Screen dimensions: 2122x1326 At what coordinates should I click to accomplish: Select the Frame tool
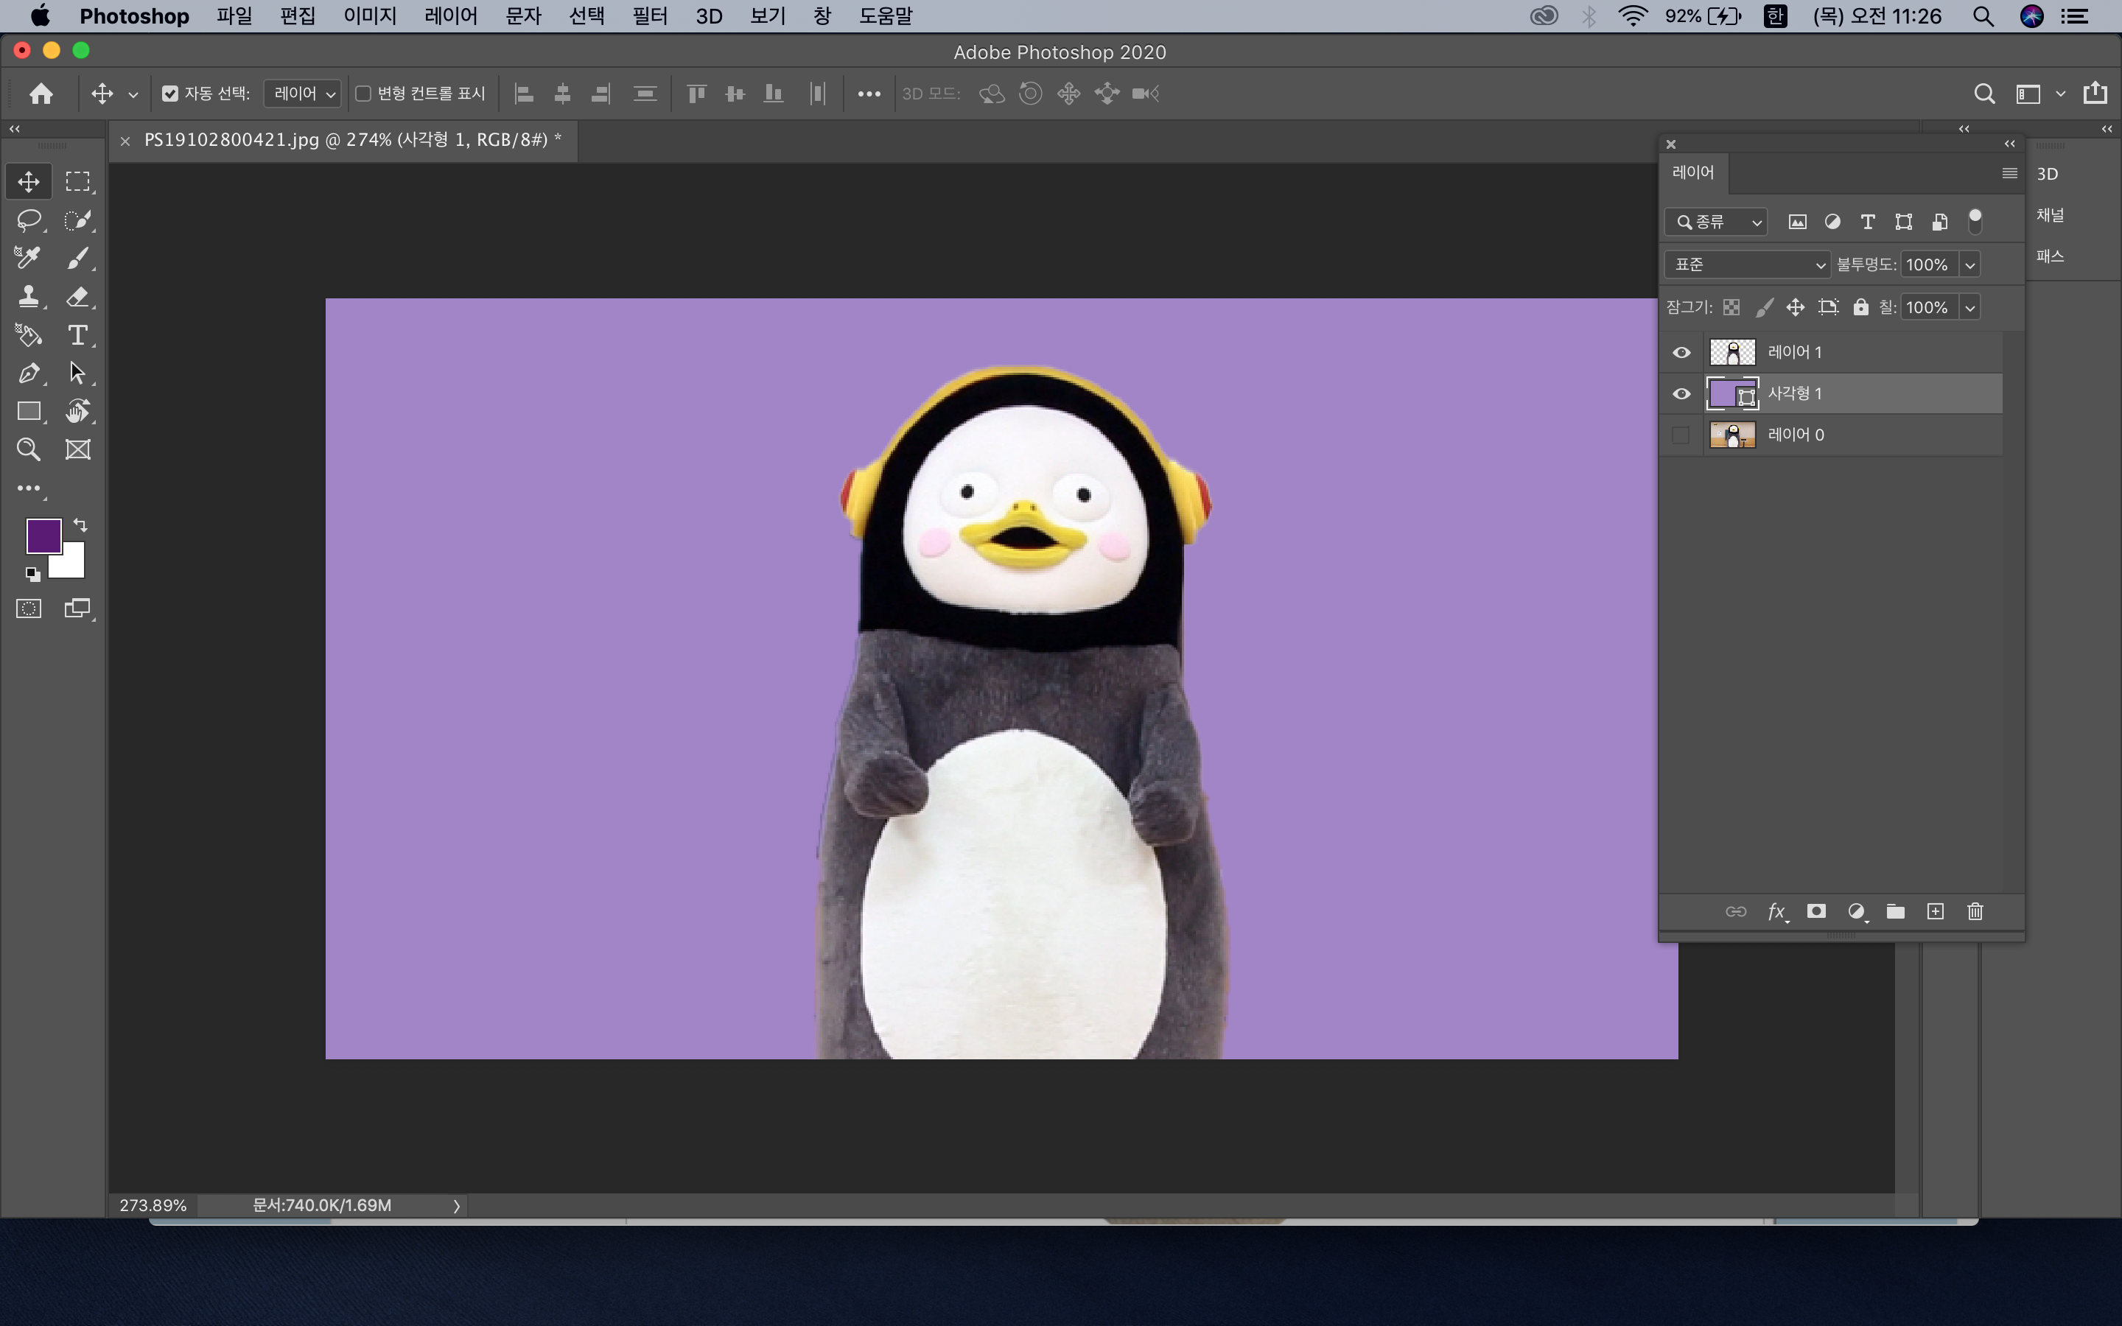(x=78, y=450)
